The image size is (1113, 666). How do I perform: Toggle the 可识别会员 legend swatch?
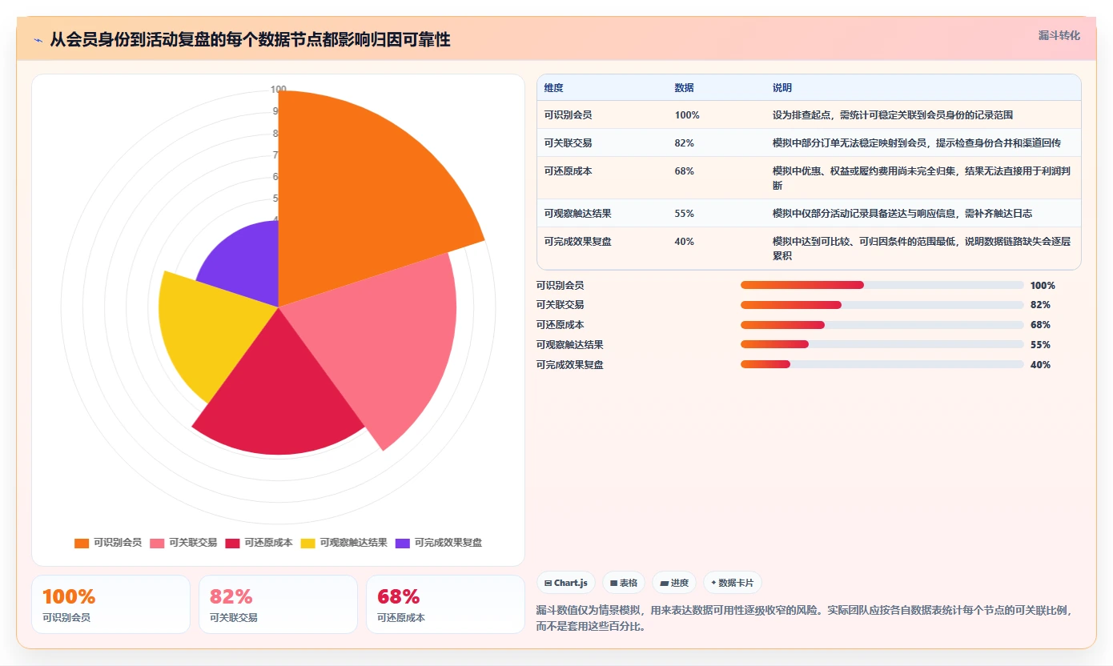tap(82, 543)
